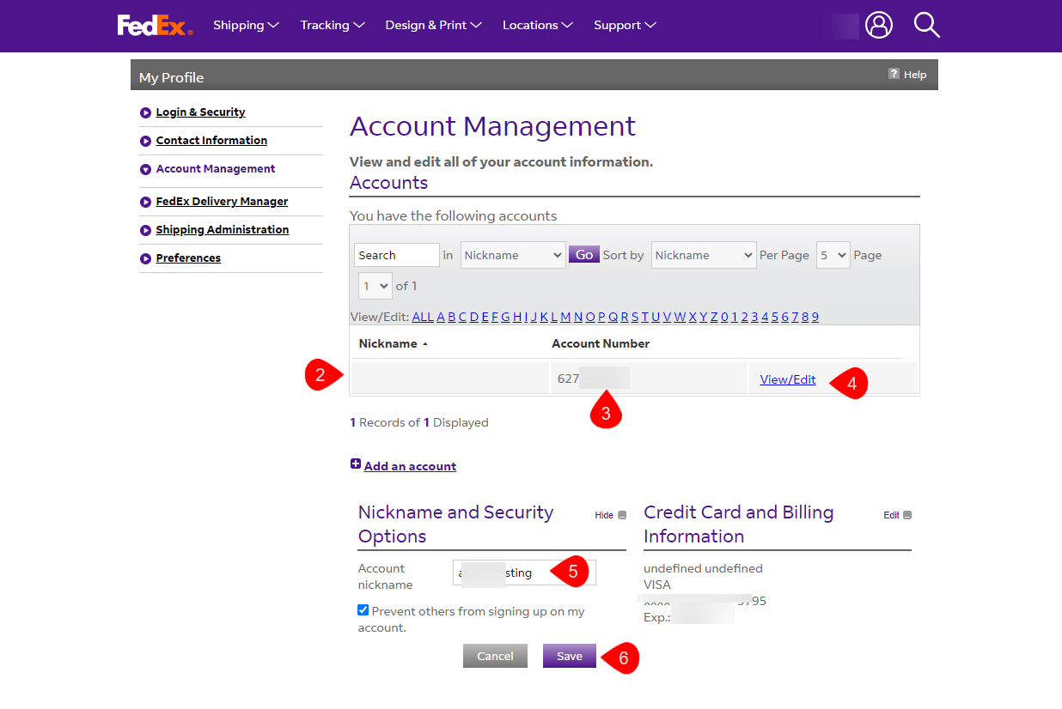Open the search-in Nickname dropdown
This screenshot has width=1062, height=709.
click(x=513, y=255)
